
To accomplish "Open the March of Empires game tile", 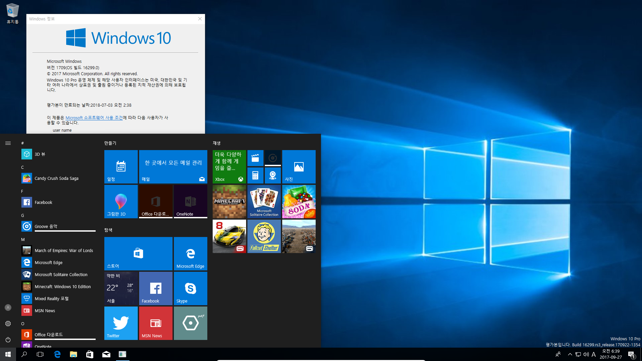I will tap(299, 236).
